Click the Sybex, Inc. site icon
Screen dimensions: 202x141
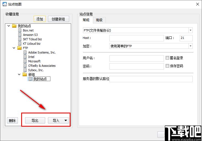25,70
